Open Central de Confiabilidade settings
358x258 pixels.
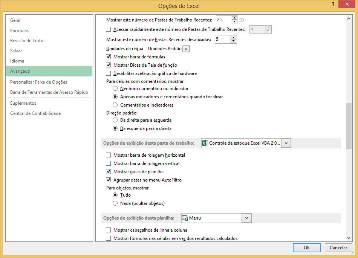tap(49, 113)
